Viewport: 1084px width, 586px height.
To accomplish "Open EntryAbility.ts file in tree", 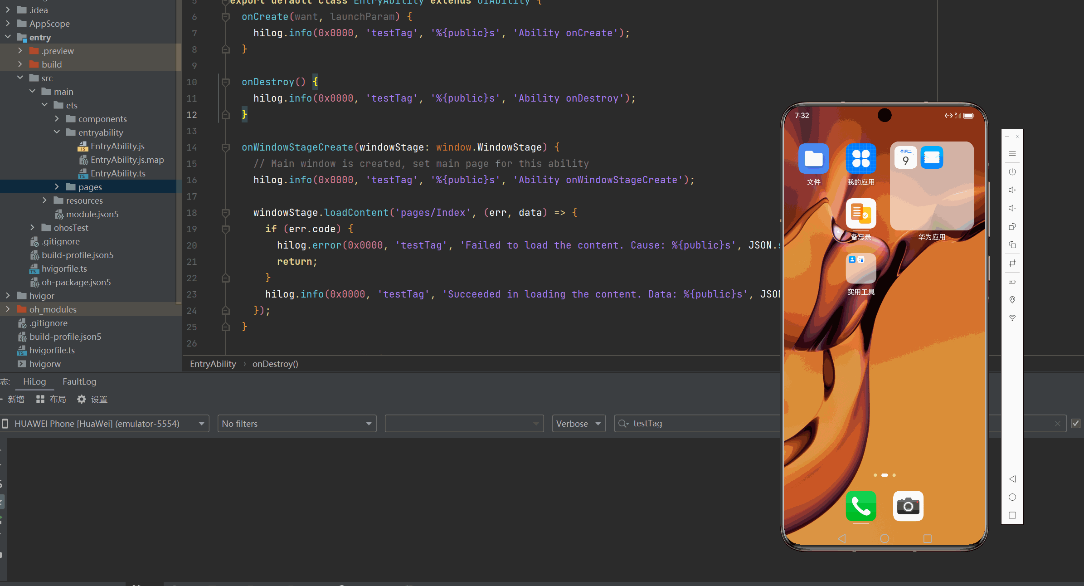I will click(117, 173).
